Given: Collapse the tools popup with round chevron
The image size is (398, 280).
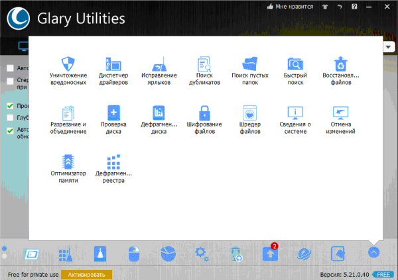Looking at the screenshot, I should 373,252.
